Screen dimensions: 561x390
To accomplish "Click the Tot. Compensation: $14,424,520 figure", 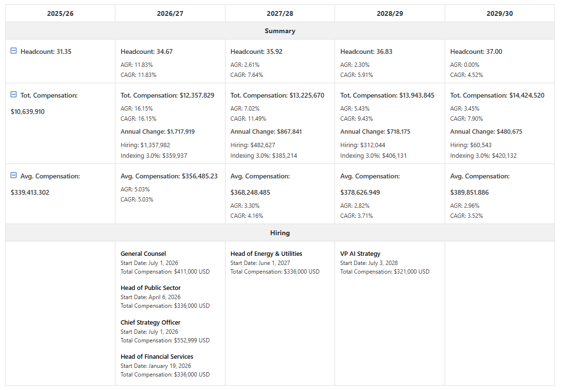I will pos(497,95).
